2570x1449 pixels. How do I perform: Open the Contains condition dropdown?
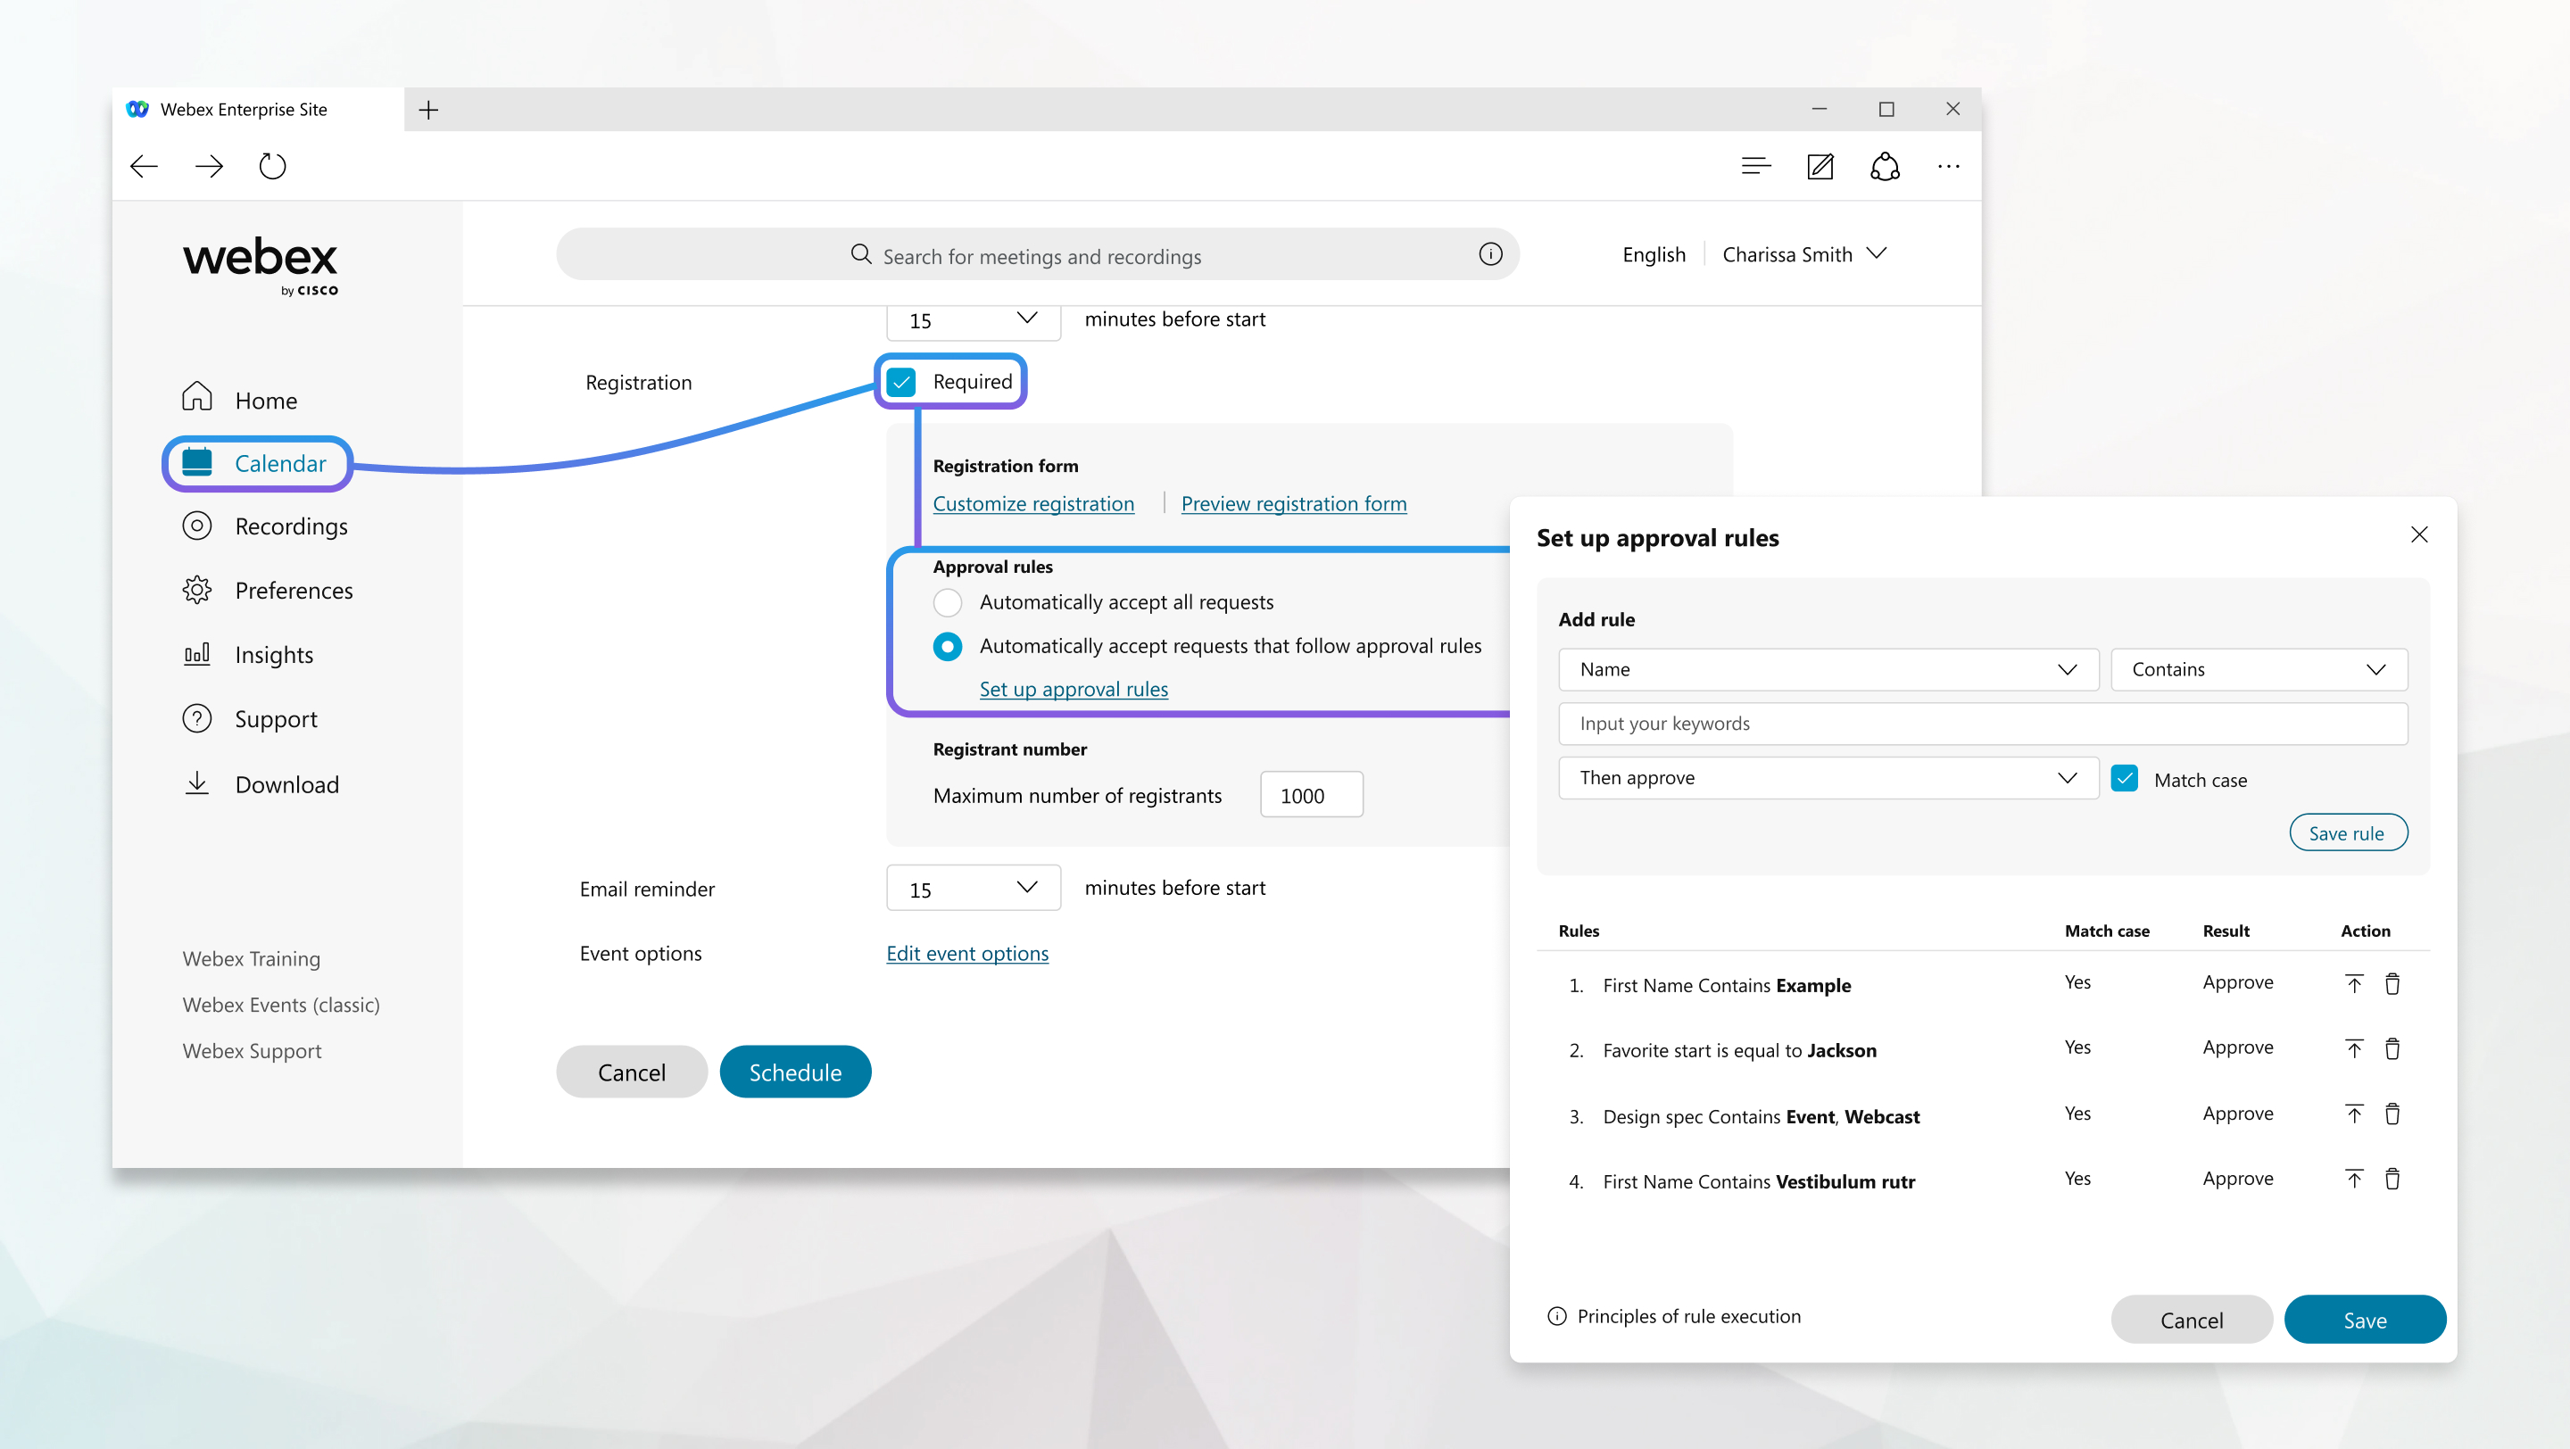click(2259, 669)
